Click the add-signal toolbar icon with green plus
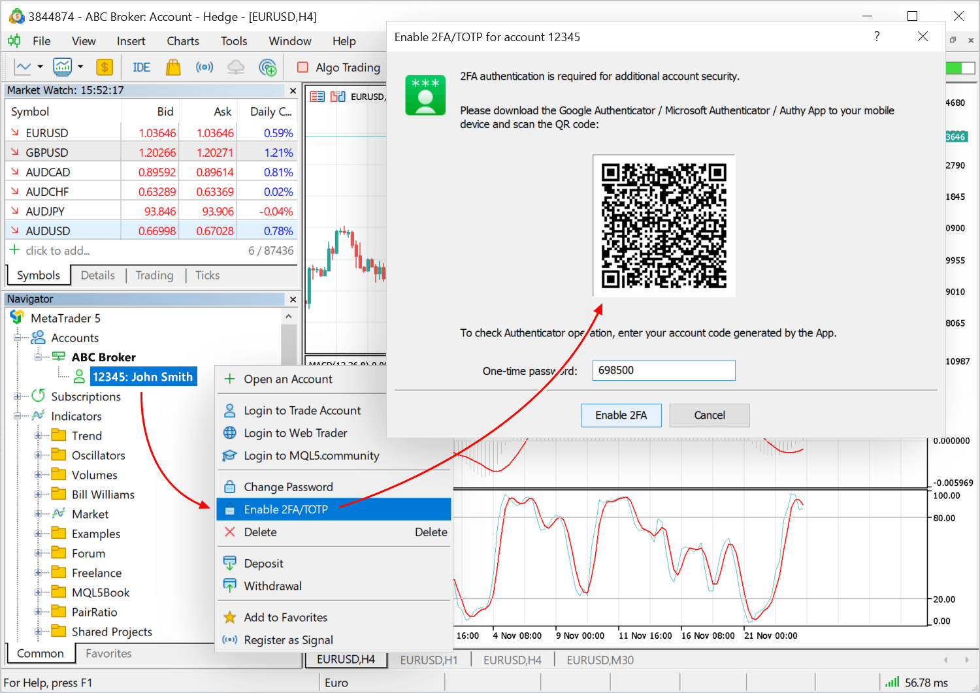Image resolution: width=980 pixels, height=693 pixels. [268, 67]
